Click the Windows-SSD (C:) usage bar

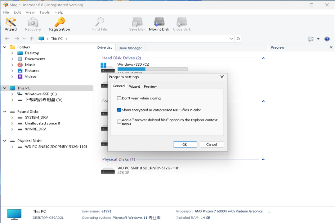click(x=152, y=69)
